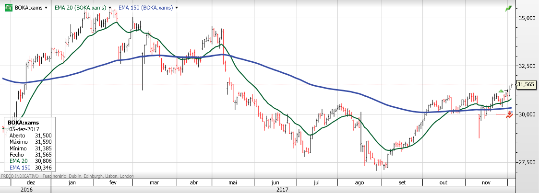Image resolution: width=539 pixels, height=193 pixels.
Task: Click the EMA 20 (BOKA:xams) label
Action: point(81,8)
